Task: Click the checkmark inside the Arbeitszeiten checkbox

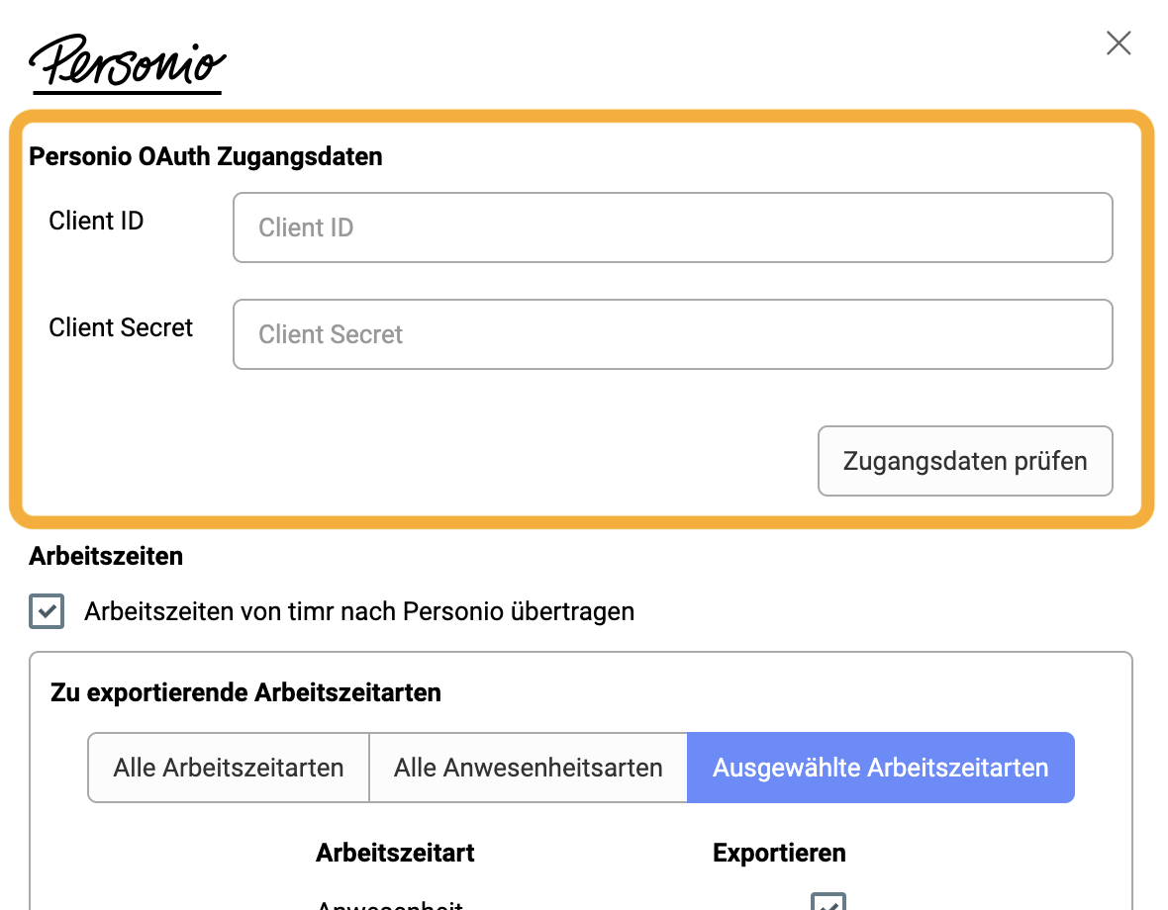Action: coord(47,611)
